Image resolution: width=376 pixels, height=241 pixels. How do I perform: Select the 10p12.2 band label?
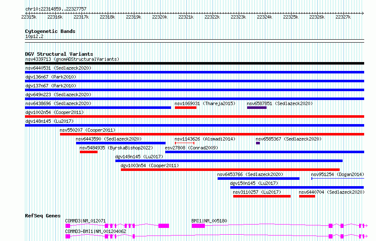point(34,36)
